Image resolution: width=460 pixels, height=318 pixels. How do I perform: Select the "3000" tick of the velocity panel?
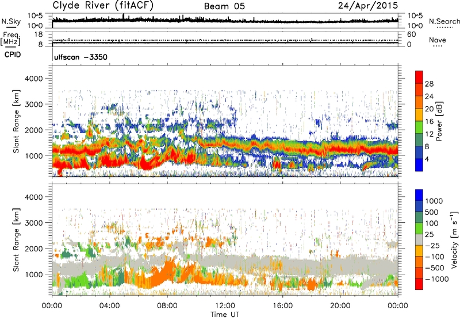tap(33, 223)
